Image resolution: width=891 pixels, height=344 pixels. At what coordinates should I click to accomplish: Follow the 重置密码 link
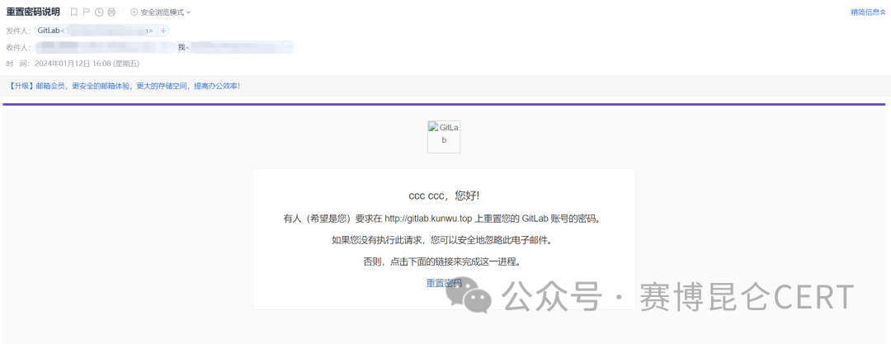(x=444, y=283)
